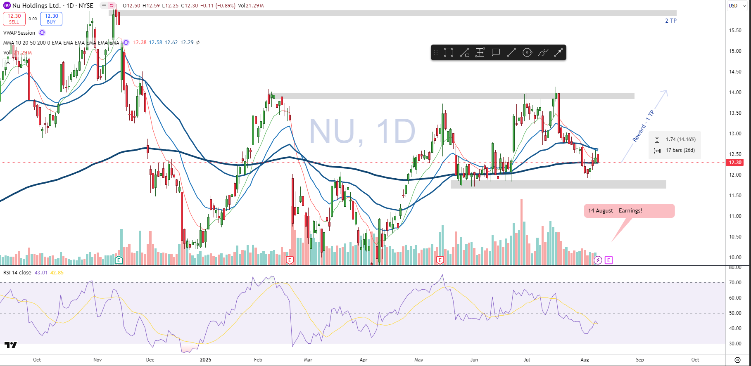Click the 12.30 SELL button
The height and width of the screenshot is (366, 751).
(14, 19)
